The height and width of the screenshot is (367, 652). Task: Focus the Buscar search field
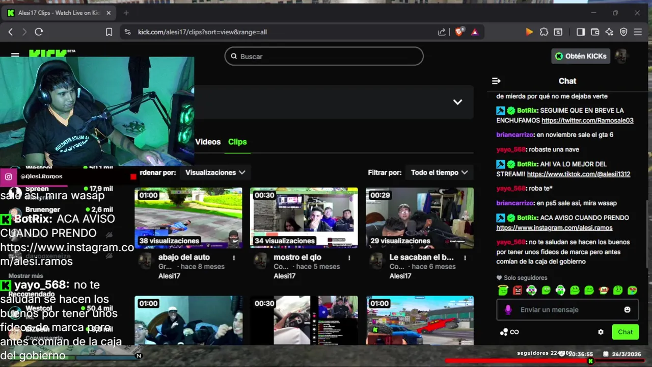(324, 56)
